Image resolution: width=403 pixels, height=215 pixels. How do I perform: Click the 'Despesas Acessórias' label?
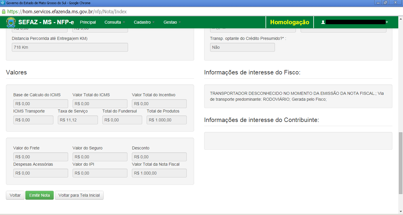(33, 164)
